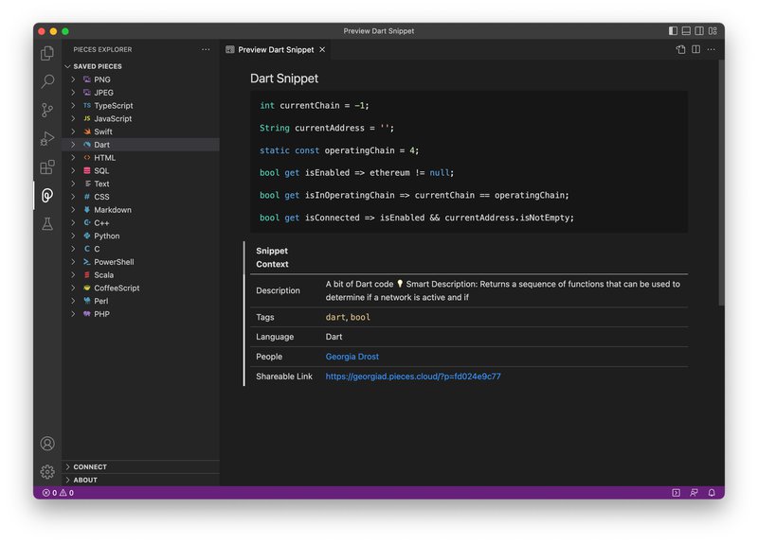This screenshot has width=758, height=543.
Task: Collapse the SAVED PIECES section
Action: pos(140,66)
